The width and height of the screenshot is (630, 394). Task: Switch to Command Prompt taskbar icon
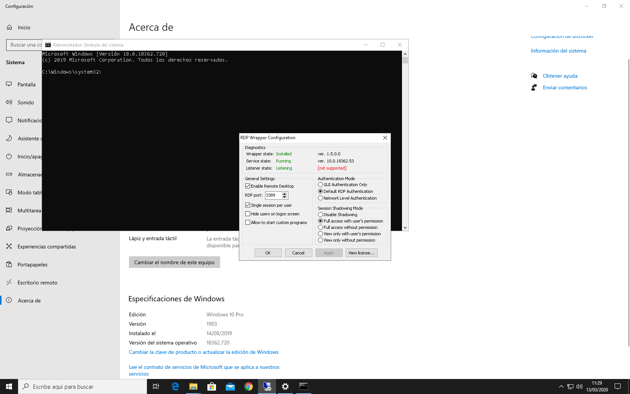click(x=303, y=386)
